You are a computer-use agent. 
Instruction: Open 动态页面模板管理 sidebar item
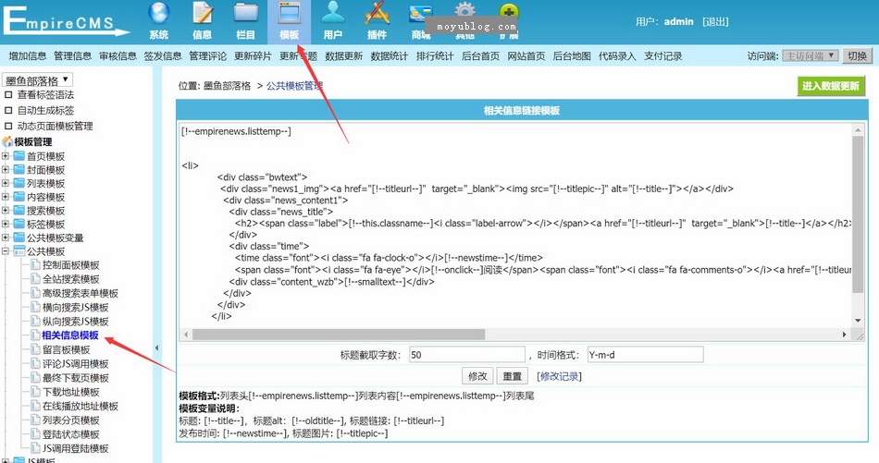tap(55, 126)
